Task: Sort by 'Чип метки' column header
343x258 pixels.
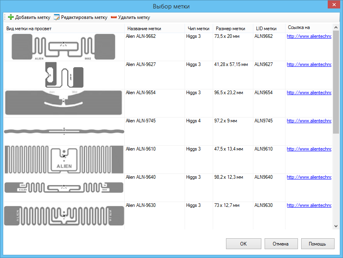Action: click(x=198, y=29)
